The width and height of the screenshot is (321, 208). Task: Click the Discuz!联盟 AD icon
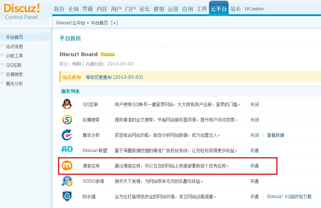point(67,150)
